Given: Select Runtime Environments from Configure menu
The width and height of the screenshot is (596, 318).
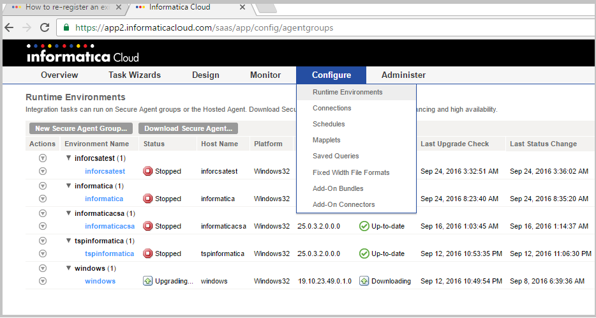Looking at the screenshot, I should click(x=357, y=92).
